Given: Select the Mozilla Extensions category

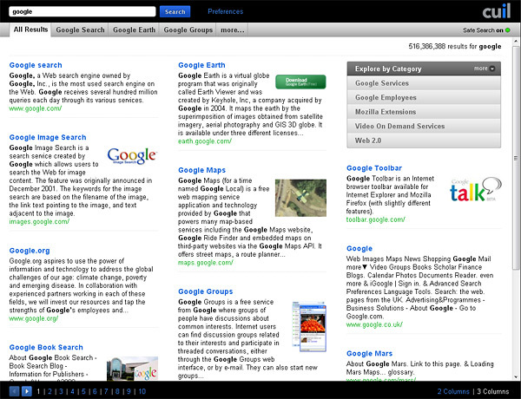Looking at the screenshot, I should [424, 112].
